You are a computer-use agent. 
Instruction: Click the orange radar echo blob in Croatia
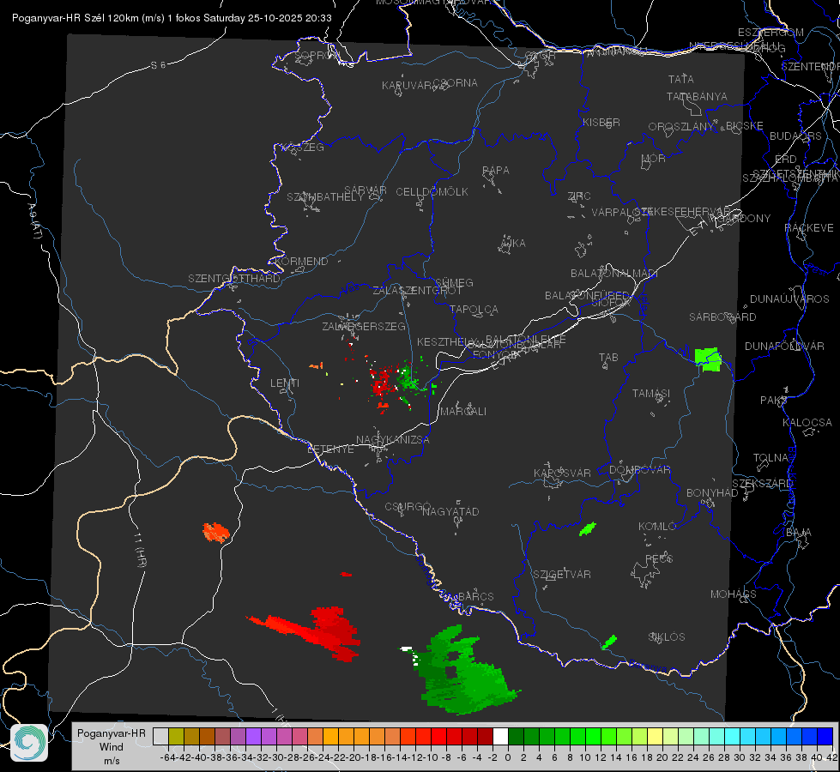click(x=216, y=532)
